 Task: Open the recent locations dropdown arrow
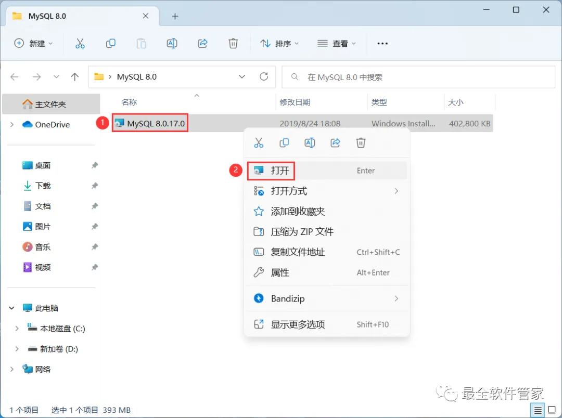point(56,76)
